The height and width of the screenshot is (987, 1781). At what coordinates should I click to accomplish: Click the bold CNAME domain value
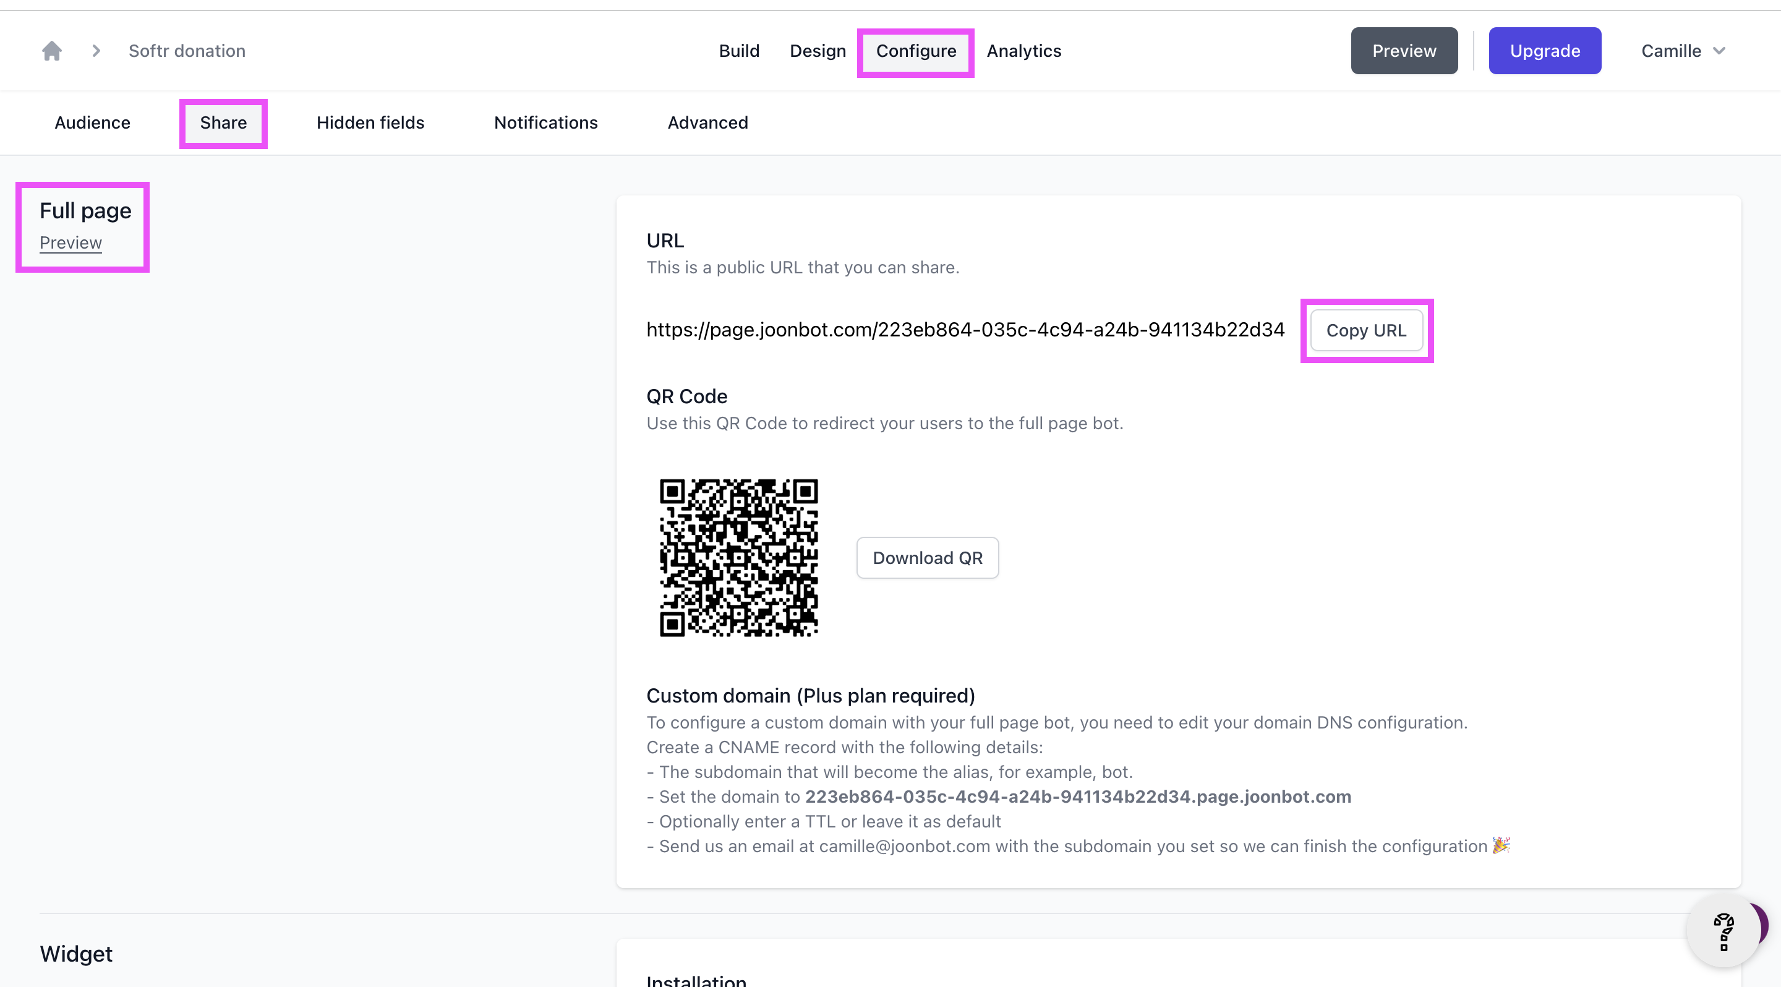(1078, 797)
